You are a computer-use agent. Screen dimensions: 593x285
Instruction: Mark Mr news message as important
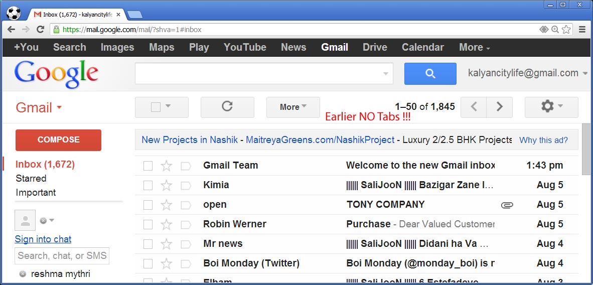coord(186,244)
